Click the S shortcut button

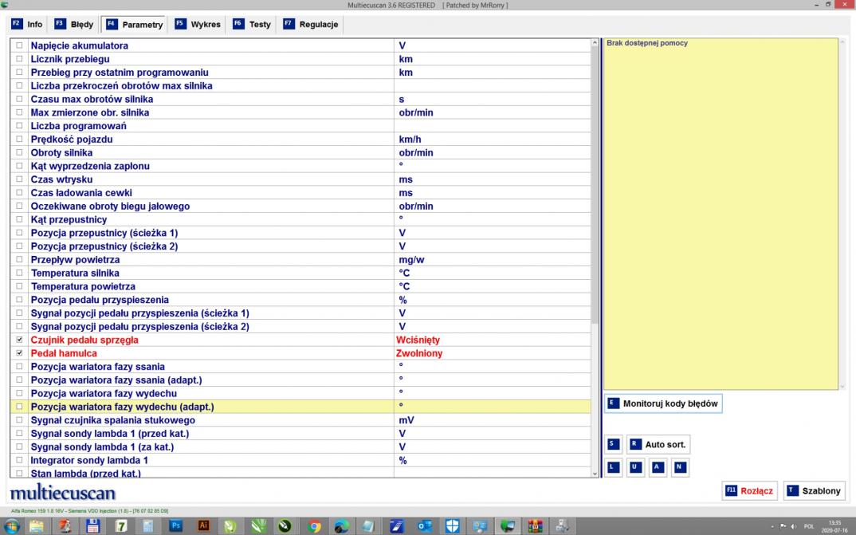(x=613, y=444)
